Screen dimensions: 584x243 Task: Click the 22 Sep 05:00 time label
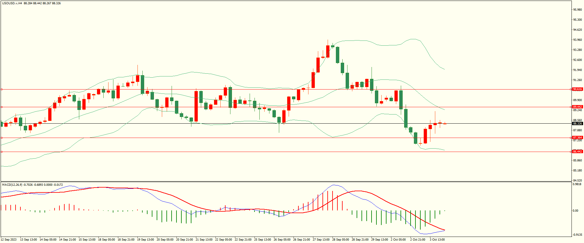(223, 240)
